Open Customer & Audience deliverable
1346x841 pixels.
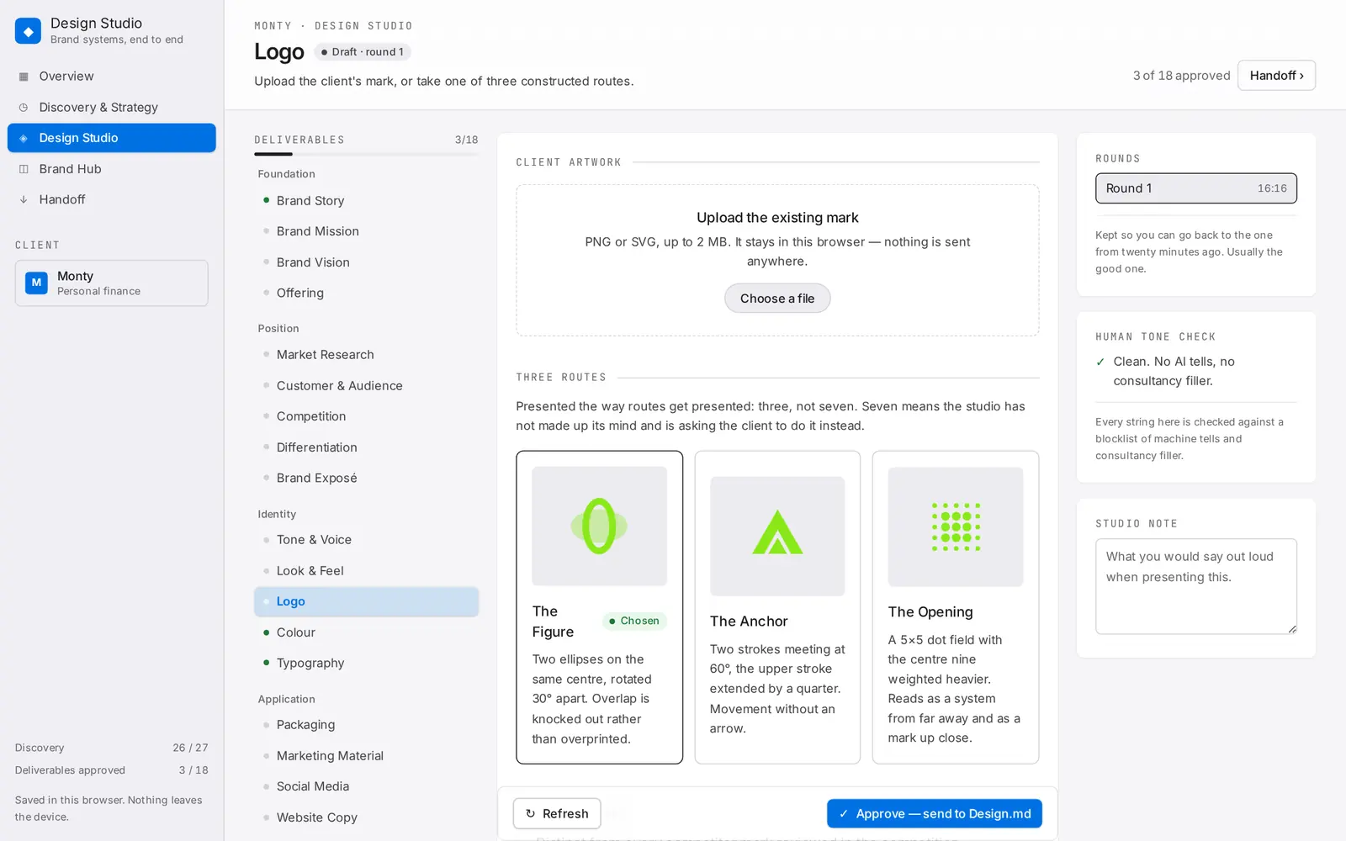tap(367, 386)
